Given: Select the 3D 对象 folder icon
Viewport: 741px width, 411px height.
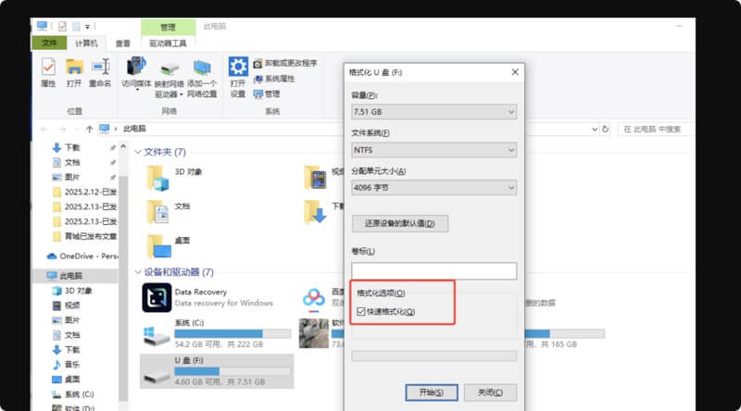Looking at the screenshot, I should 157,178.
